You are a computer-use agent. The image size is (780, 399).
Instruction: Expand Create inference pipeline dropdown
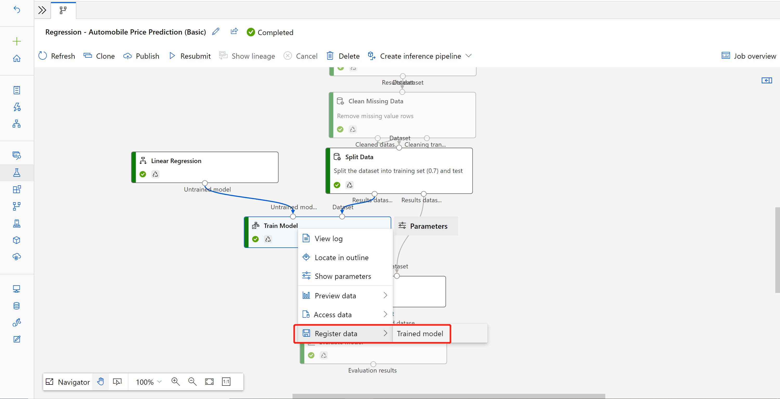click(x=470, y=56)
